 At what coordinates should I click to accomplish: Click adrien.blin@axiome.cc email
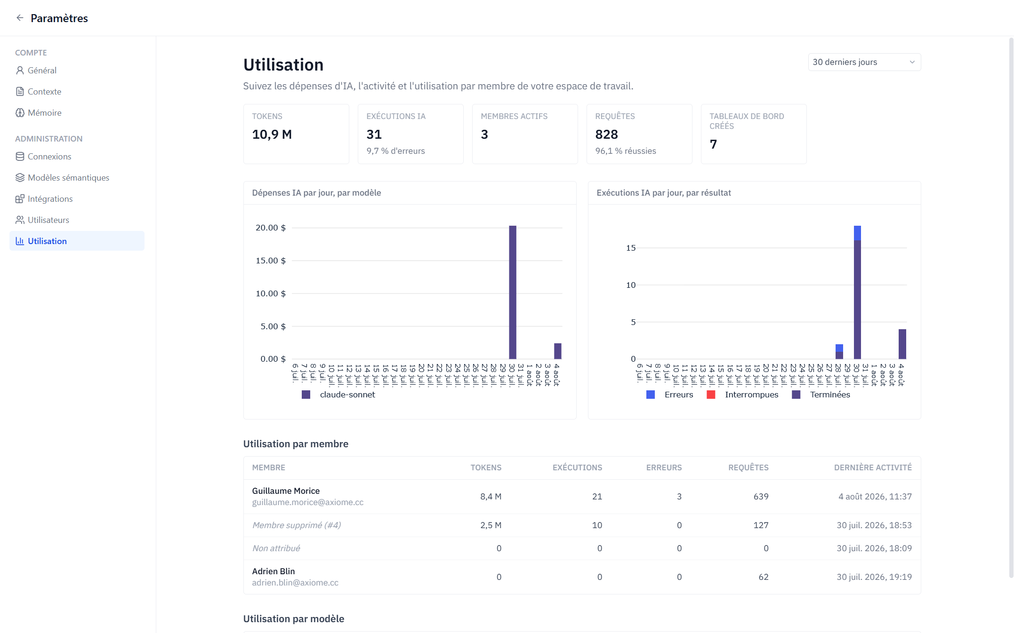coord(295,583)
